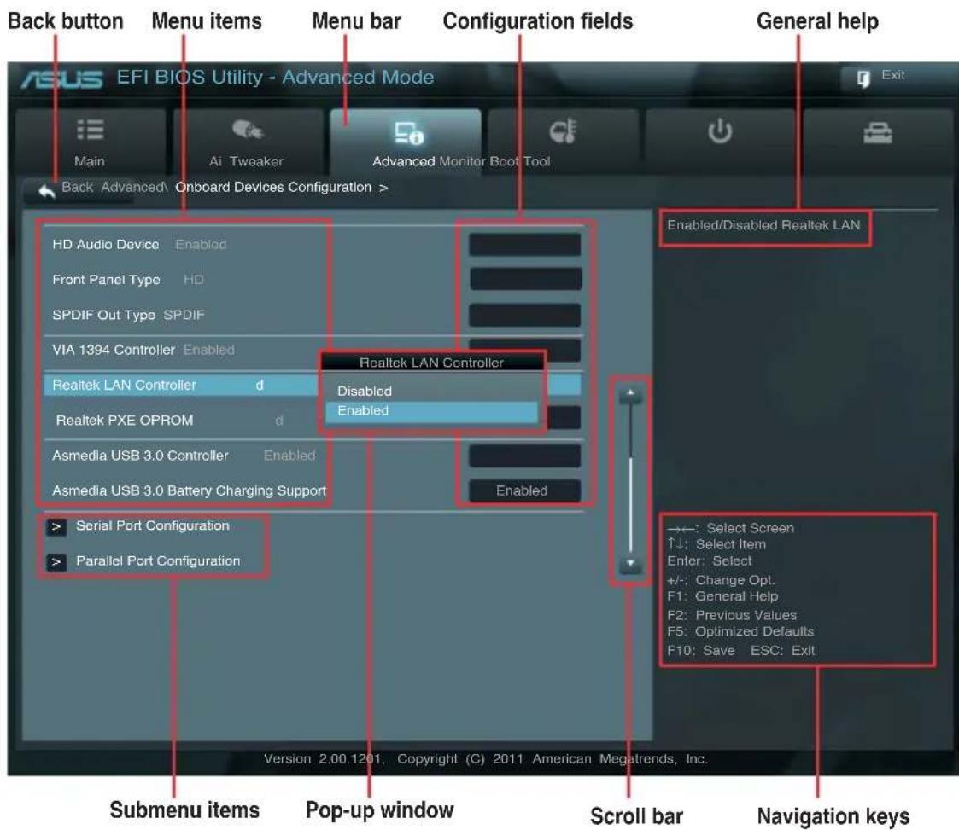Click the scroll bar thumb
Image resolution: width=959 pixels, height=830 pixels.
[630, 504]
